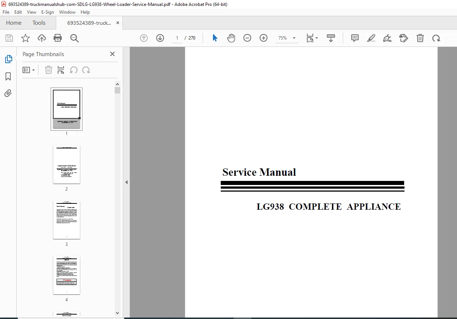Open the Sign document pen tool
457x319 pixels.
387,38
